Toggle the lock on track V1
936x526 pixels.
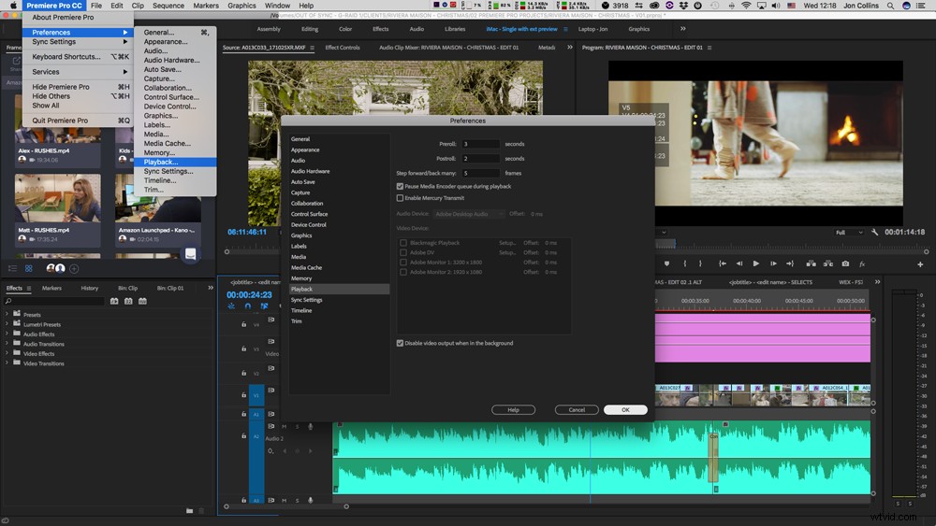[243, 395]
